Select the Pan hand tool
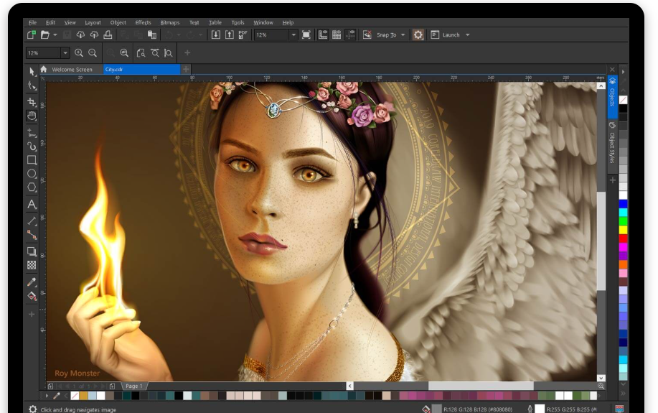 pyautogui.click(x=32, y=116)
